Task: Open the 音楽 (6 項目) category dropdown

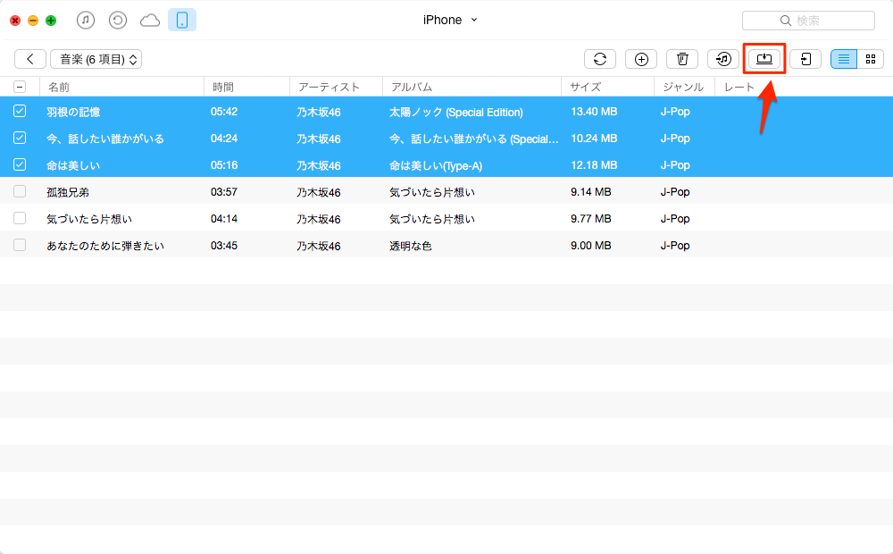Action: [96, 59]
